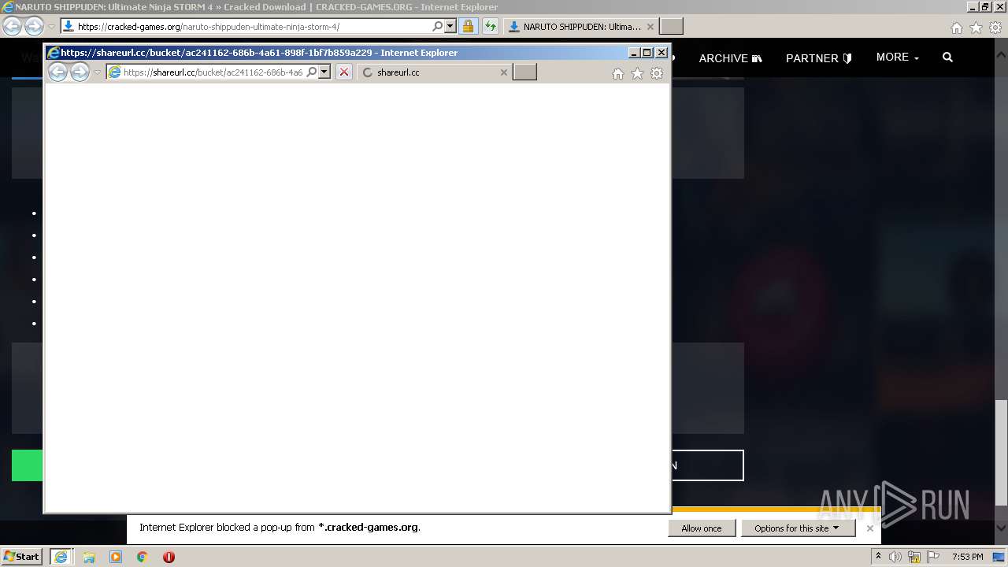Click Forward arrow in shareurl.cc popup window
1008x567 pixels.
pyautogui.click(x=80, y=72)
